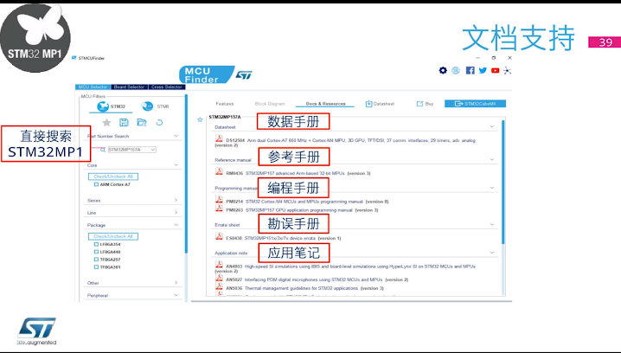Switch to the Cross Selector tab
This screenshot has height=353, width=621.
click(166, 87)
